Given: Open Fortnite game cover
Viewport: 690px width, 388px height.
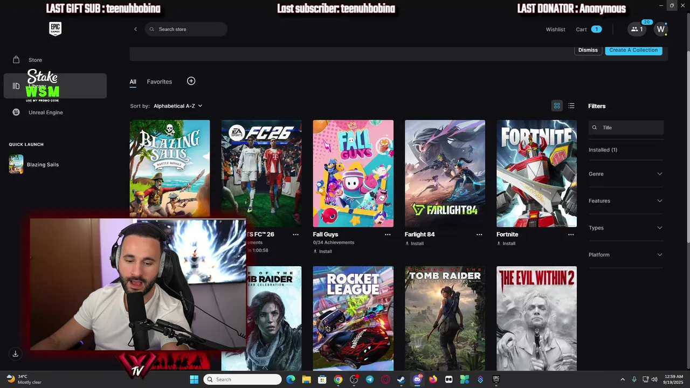Looking at the screenshot, I should 536,174.
